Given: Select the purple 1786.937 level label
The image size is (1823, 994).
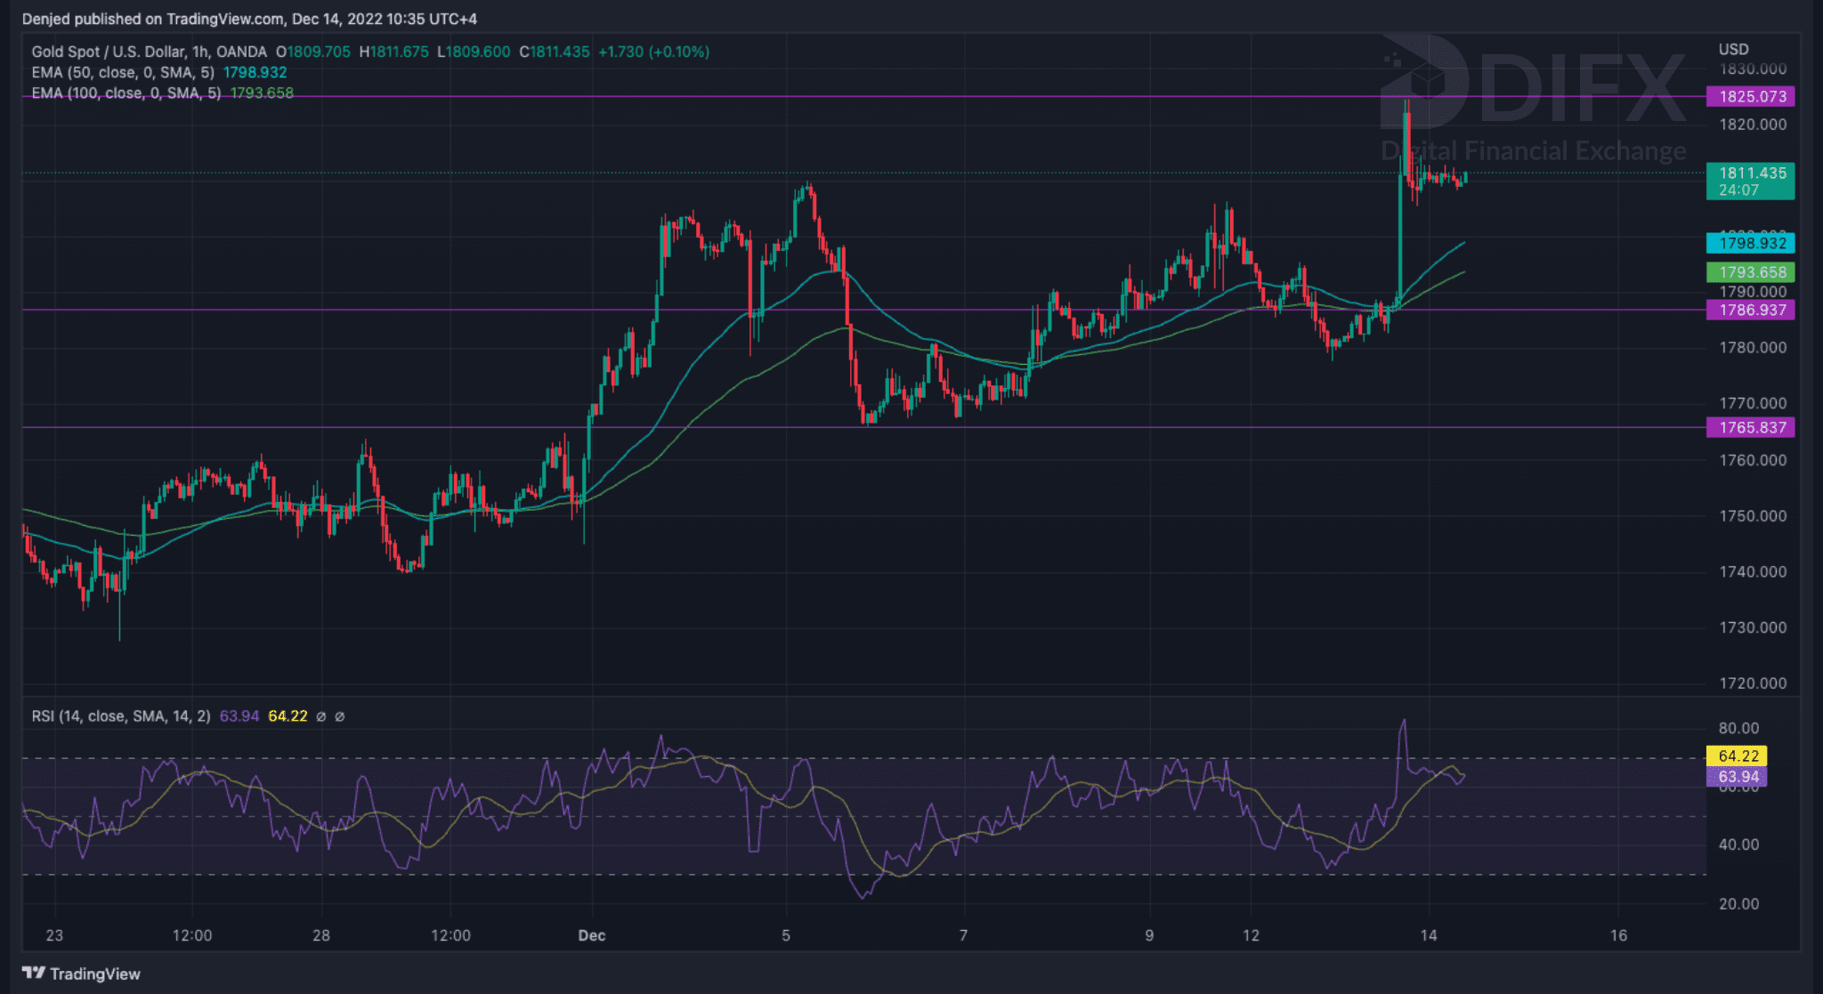Looking at the screenshot, I should pyautogui.click(x=1750, y=310).
